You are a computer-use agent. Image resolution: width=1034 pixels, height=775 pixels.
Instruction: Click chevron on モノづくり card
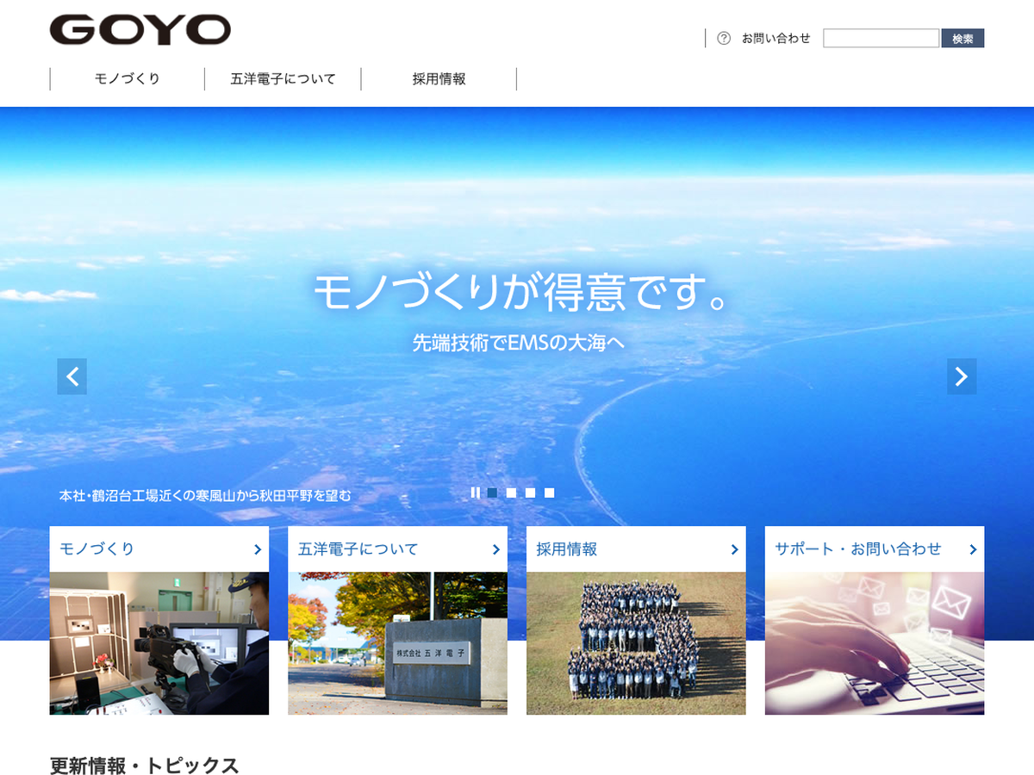coord(258,549)
